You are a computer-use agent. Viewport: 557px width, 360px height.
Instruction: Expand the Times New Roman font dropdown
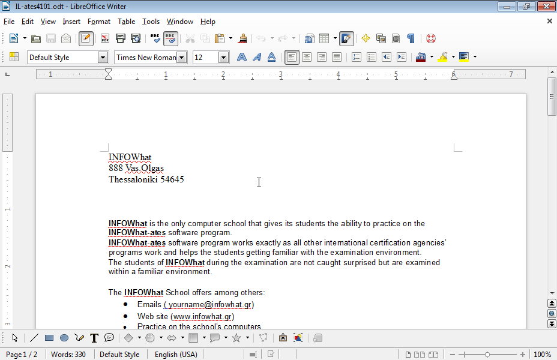coord(181,57)
